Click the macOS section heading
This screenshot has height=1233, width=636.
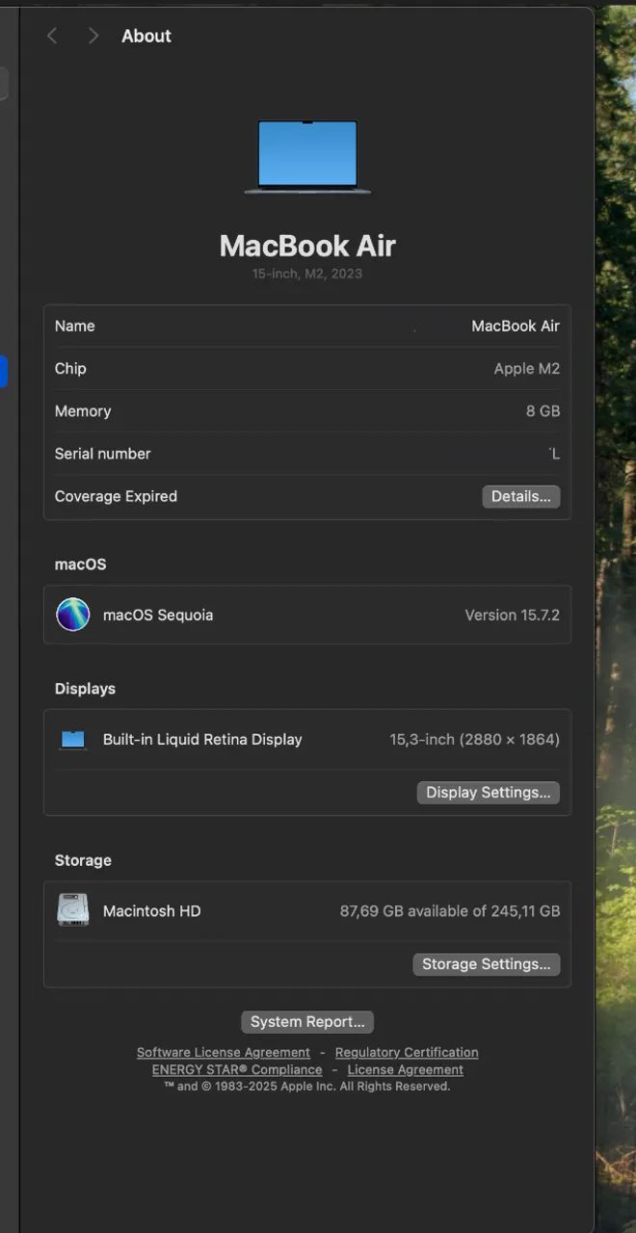[81, 564]
